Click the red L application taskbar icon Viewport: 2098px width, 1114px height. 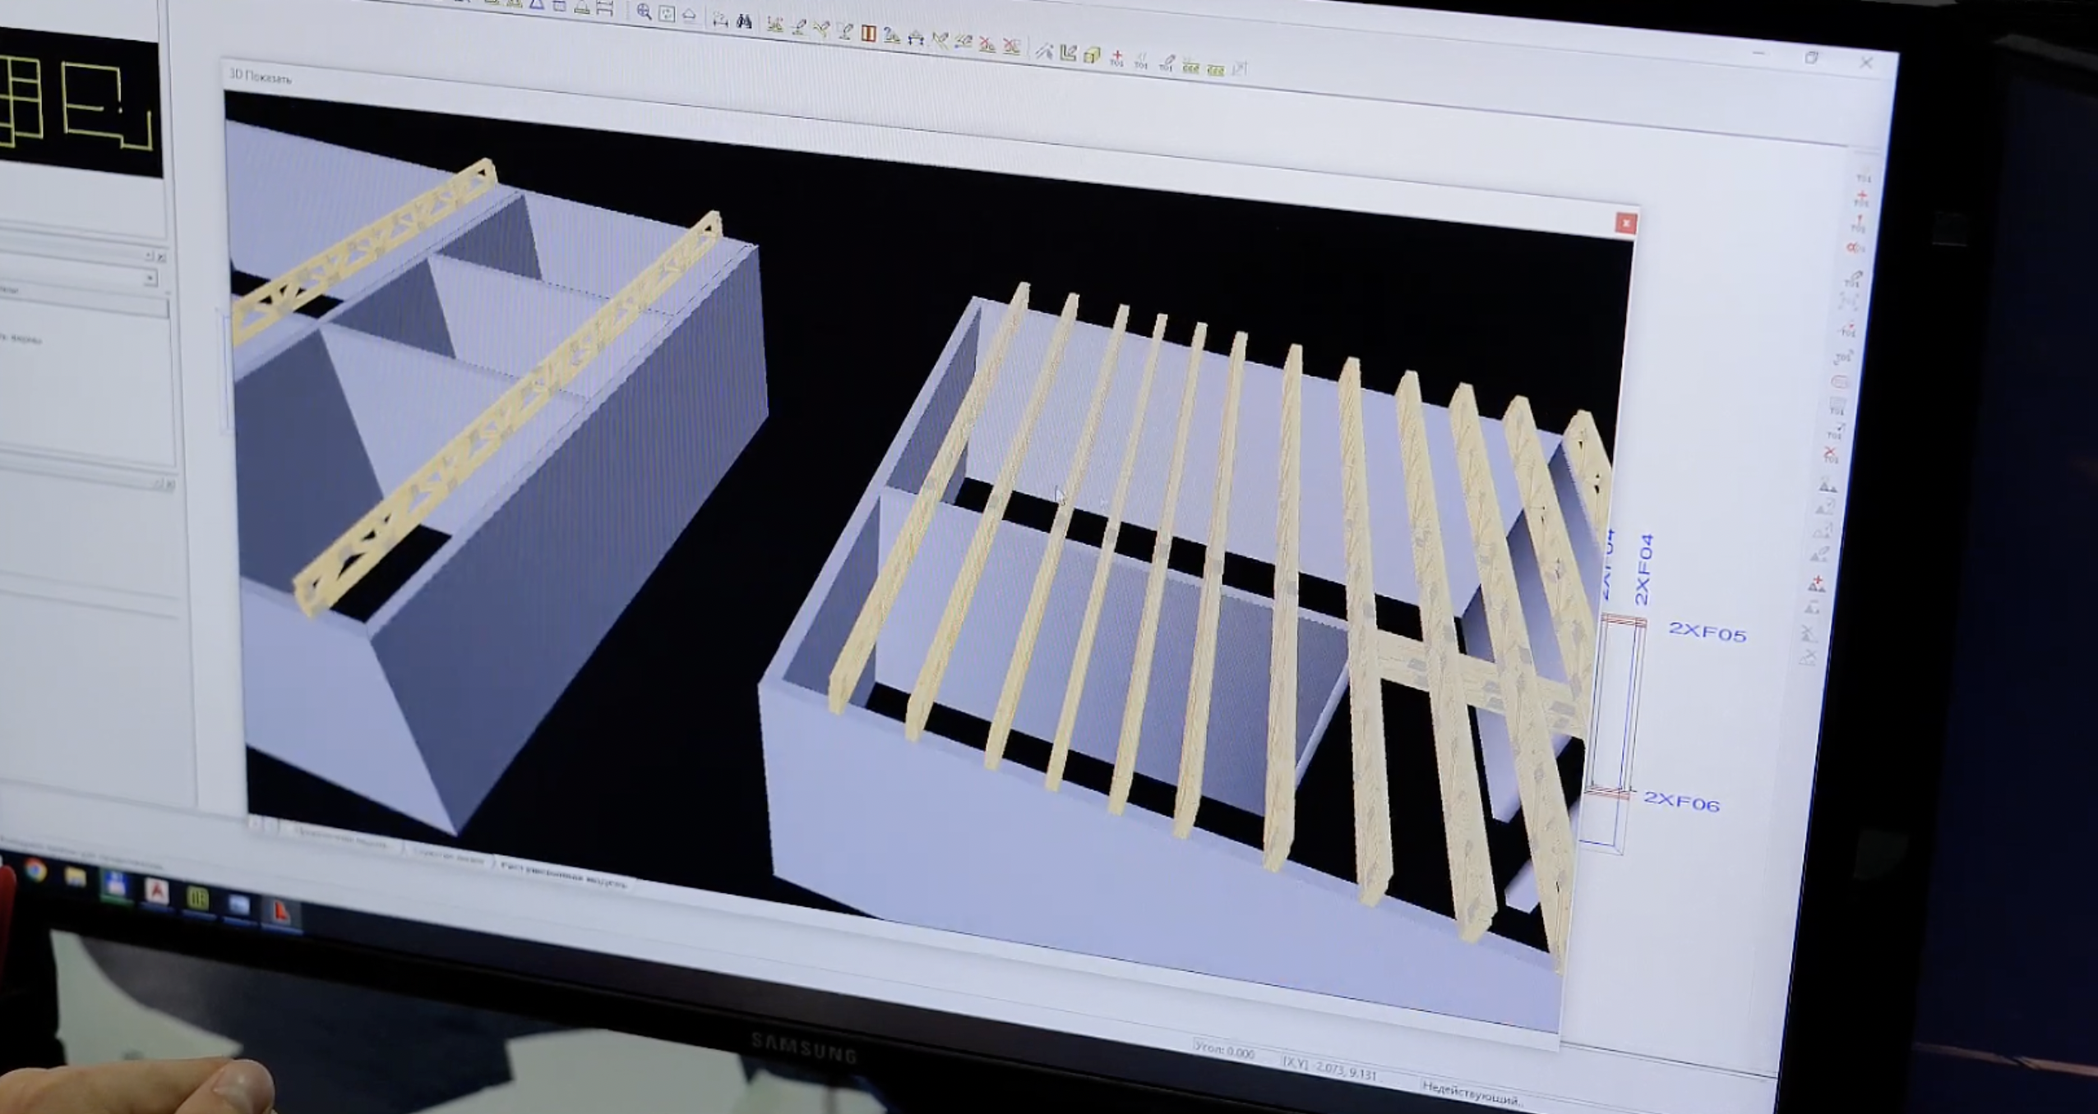pos(281,911)
